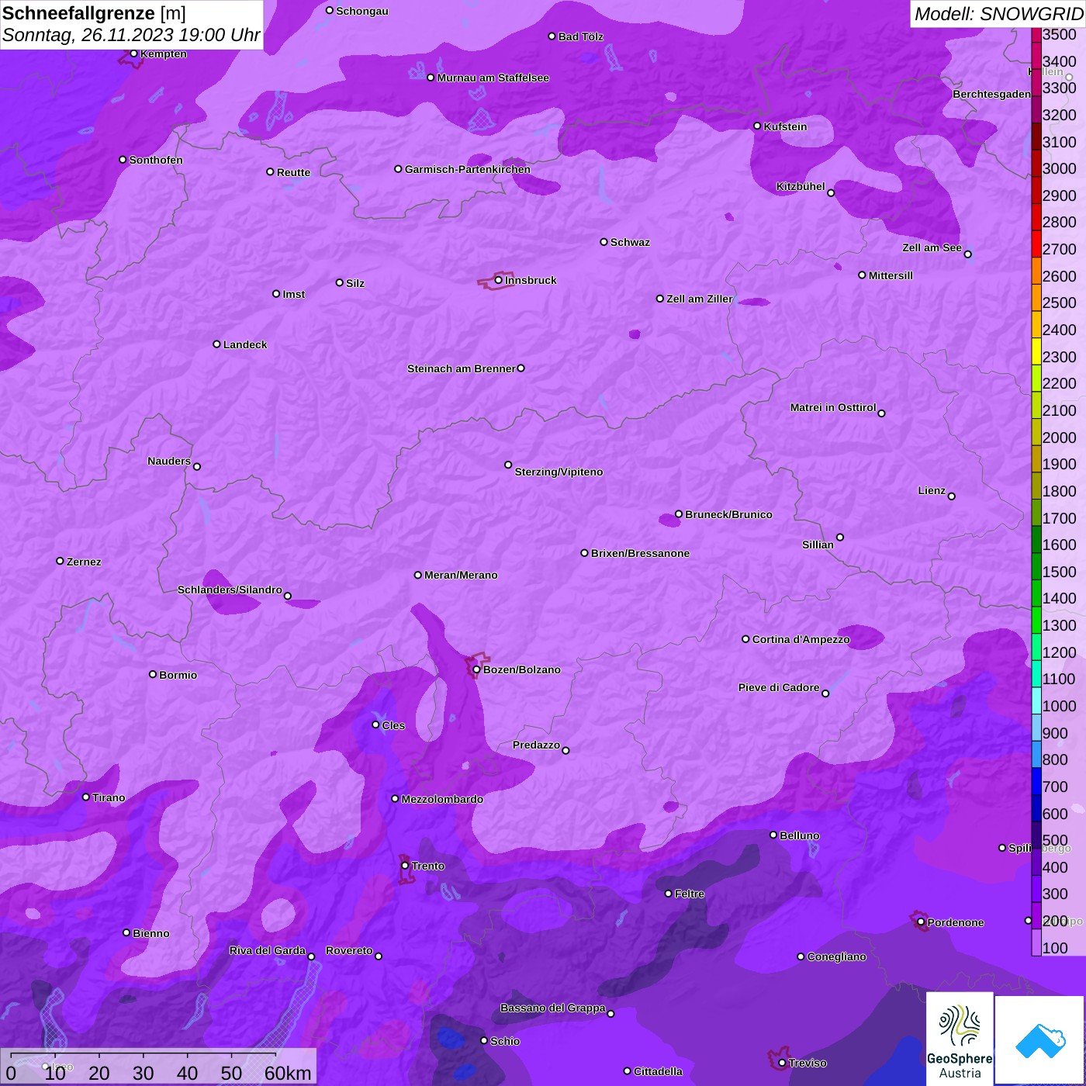Click the Reutte label
Viewport: 1086px width, 1086px height.
click(x=293, y=172)
